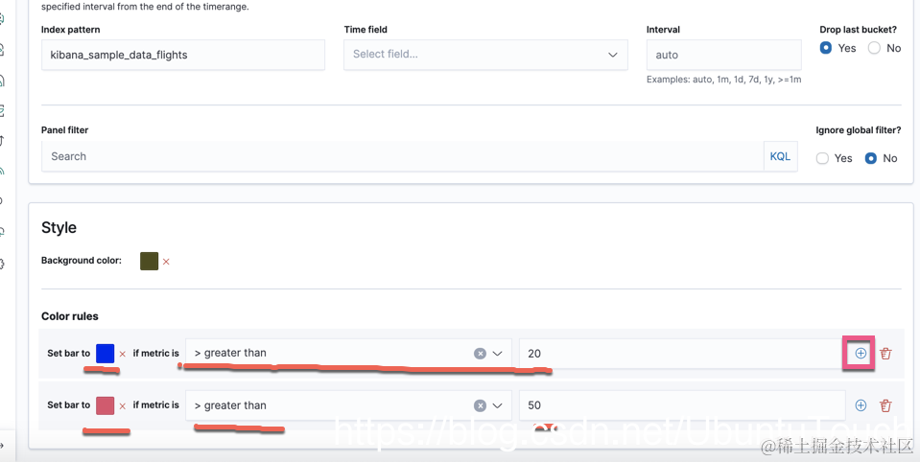Open the Time field Select field dropdown
The width and height of the screenshot is (920, 462).
485,55
